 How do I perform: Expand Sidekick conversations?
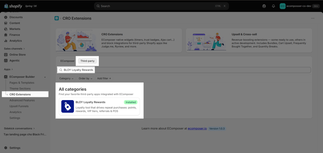coord(19,128)
